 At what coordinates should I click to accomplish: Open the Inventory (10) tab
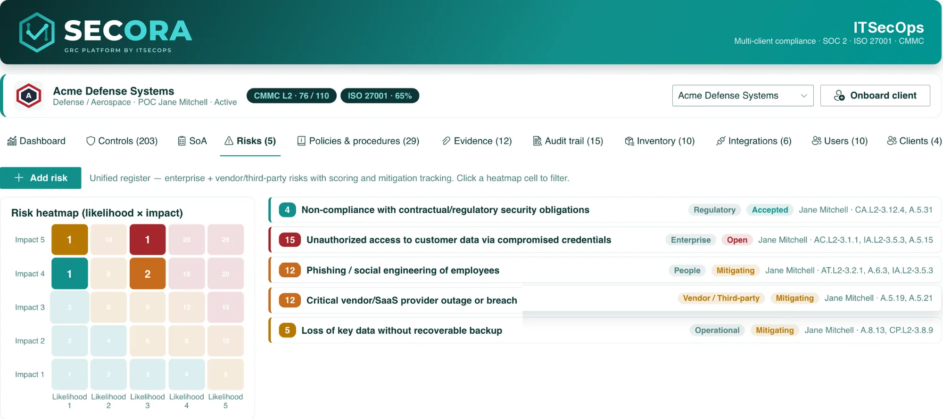pos(660,141)
